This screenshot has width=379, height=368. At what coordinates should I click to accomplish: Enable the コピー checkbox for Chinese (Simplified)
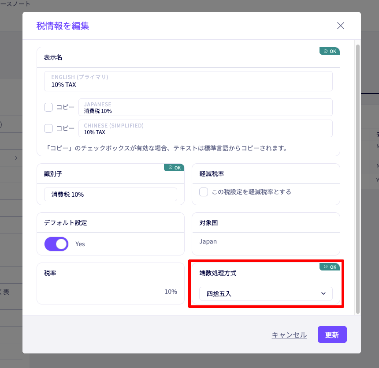pyautogui.click(x=48, y=128)
